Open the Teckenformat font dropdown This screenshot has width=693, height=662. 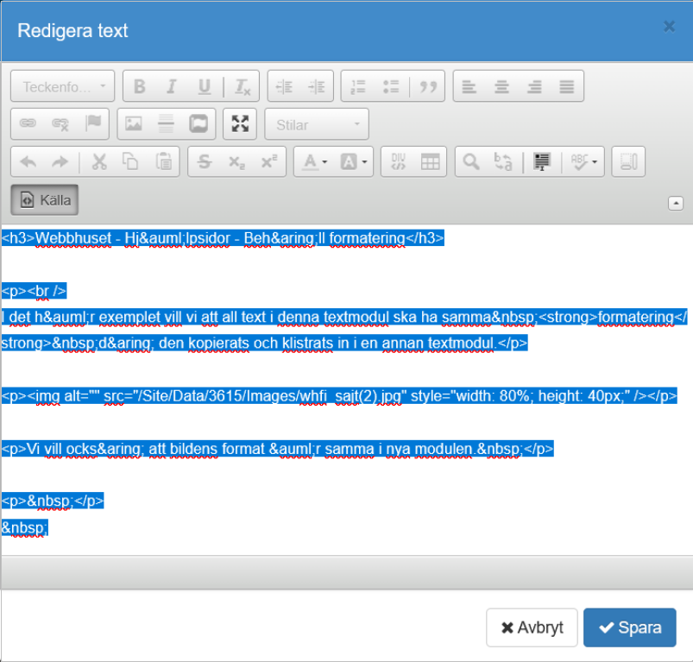(62, 86)
